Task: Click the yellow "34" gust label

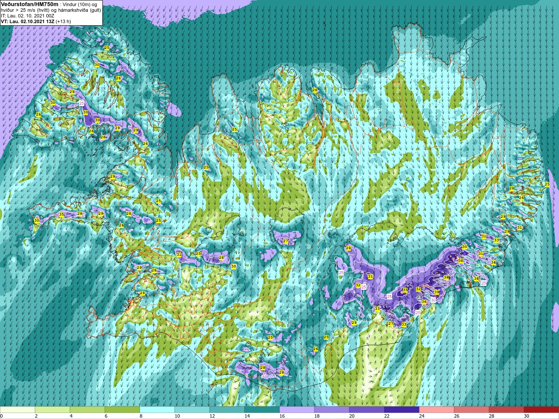Action: tap(493, 262)
